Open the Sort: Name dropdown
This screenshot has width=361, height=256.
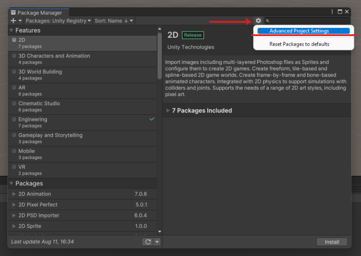tap(114, 21)
